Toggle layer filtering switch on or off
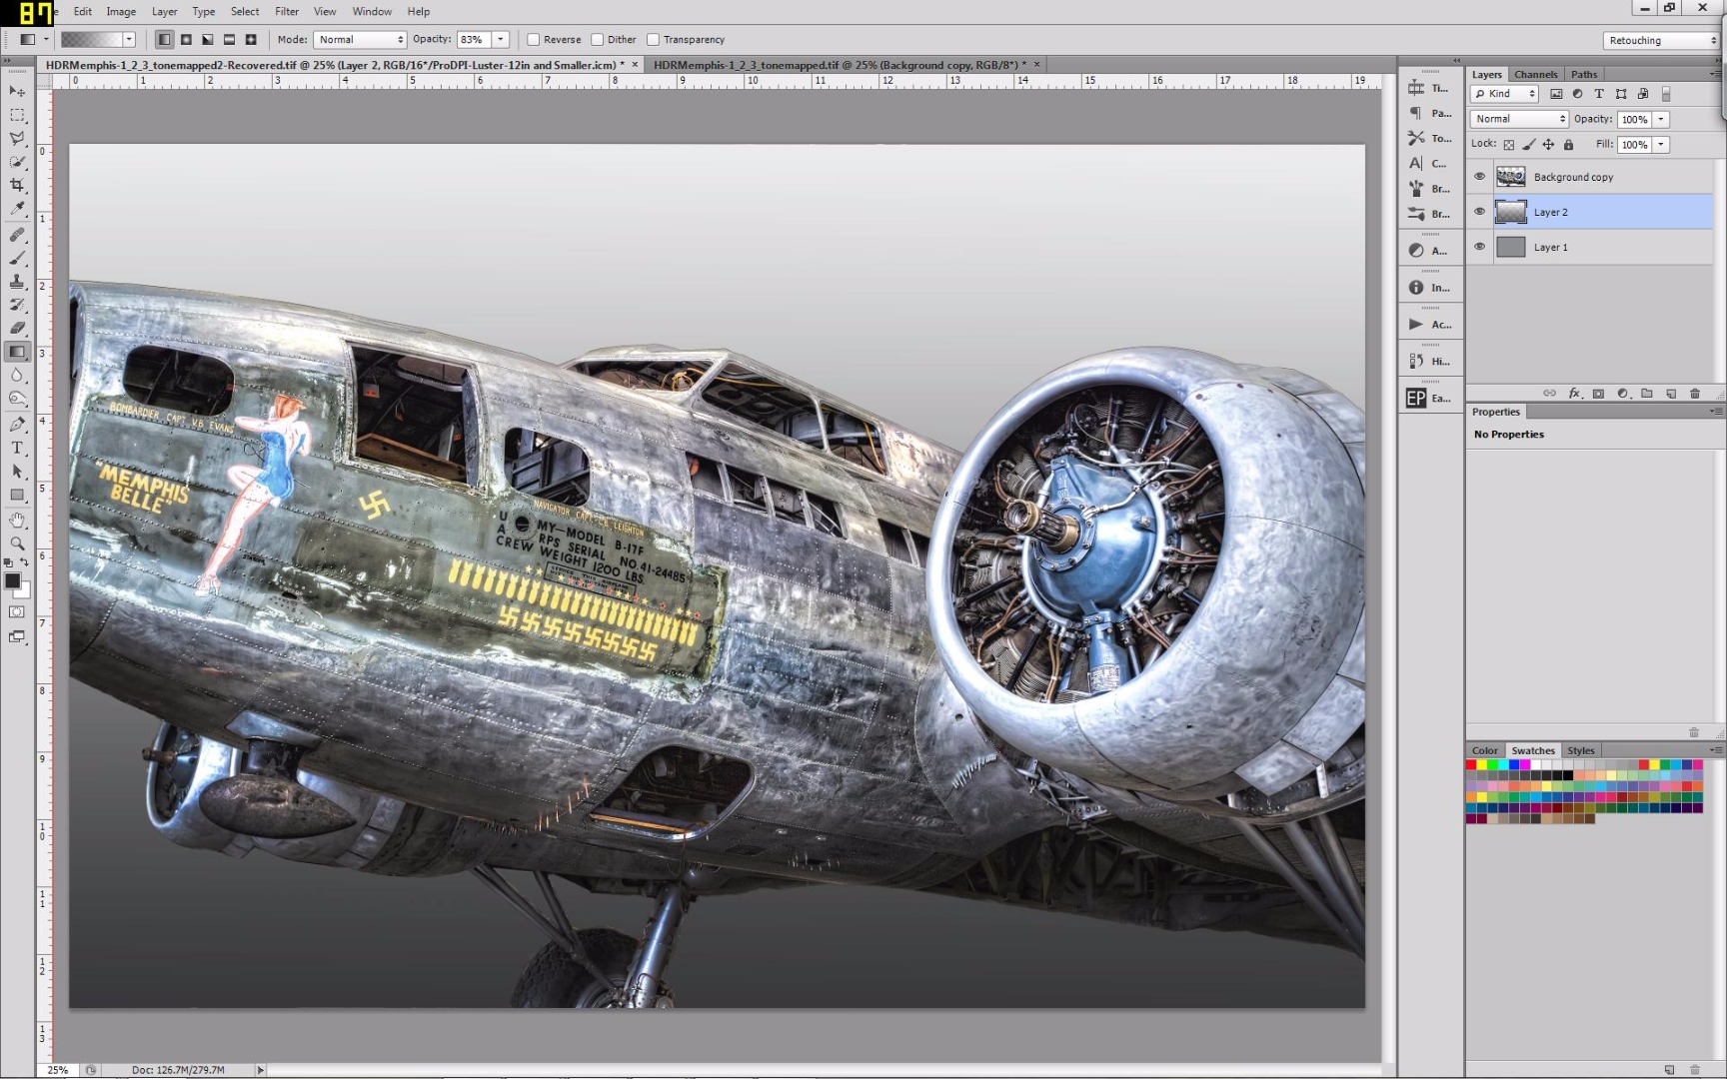Screen dimensions: 1727x1079 click(x=1666, y=94)
